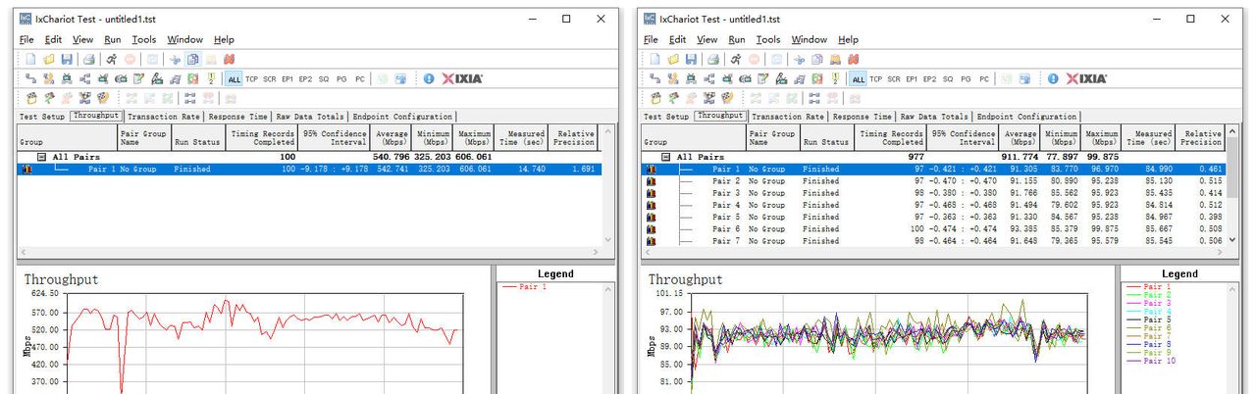
Task: Open the Tools menu in right window
Action: tap(767, 40)
